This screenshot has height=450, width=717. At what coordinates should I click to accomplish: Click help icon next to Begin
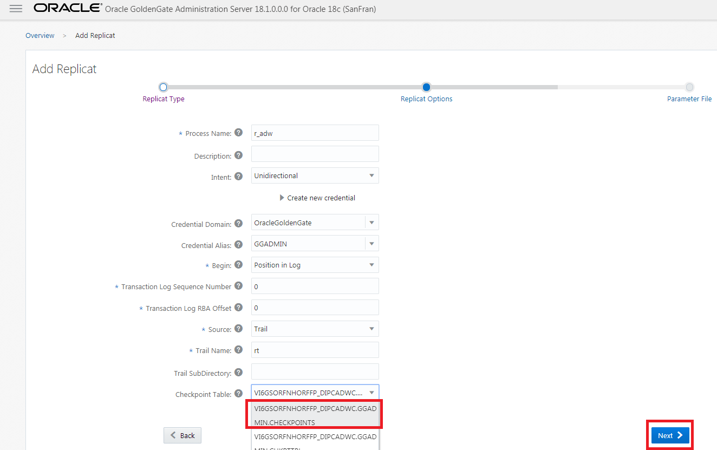pyautogui.click(x=239, y=265)
